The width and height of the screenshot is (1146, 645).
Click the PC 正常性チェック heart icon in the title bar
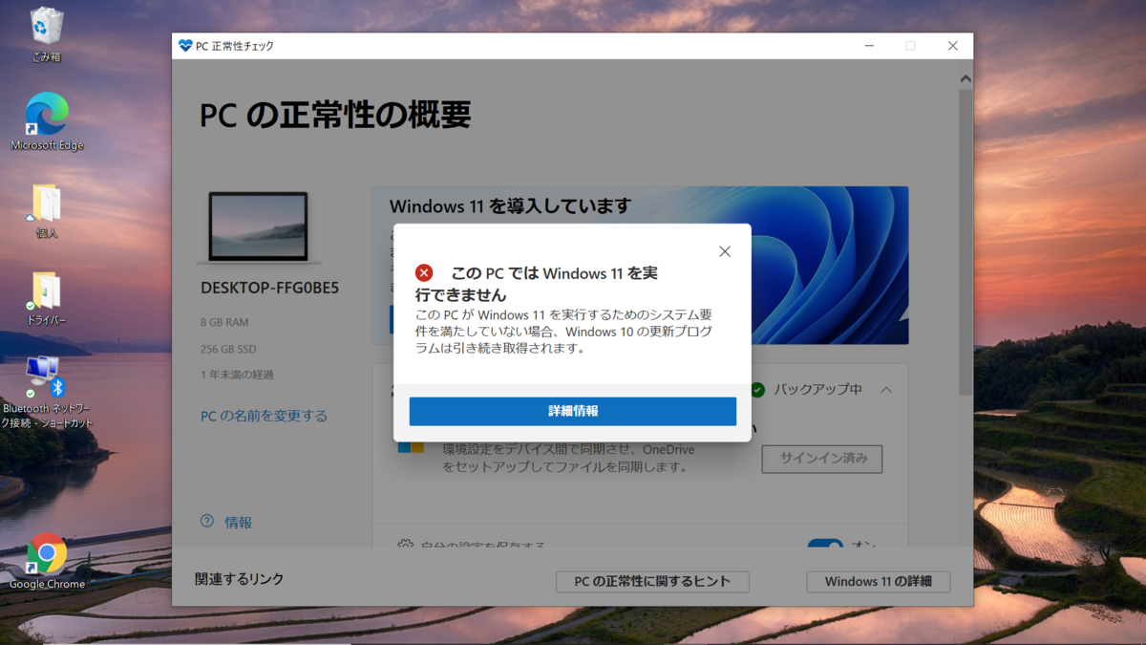(x=185, y=46)
